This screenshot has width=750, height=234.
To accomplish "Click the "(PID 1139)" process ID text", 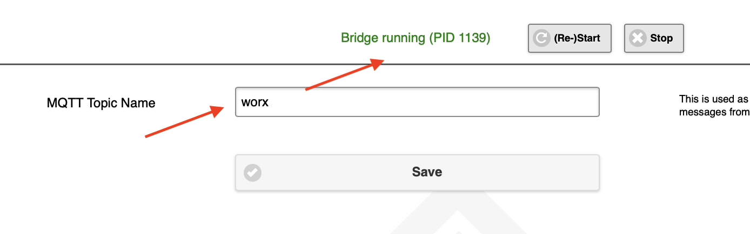I will [x=460, y=38].
